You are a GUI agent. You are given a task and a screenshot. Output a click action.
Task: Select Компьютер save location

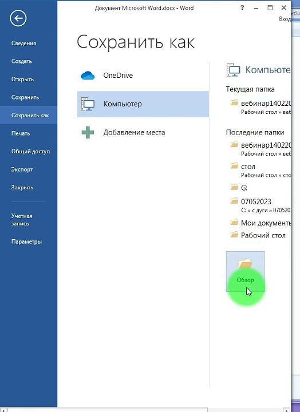[143, 104]
